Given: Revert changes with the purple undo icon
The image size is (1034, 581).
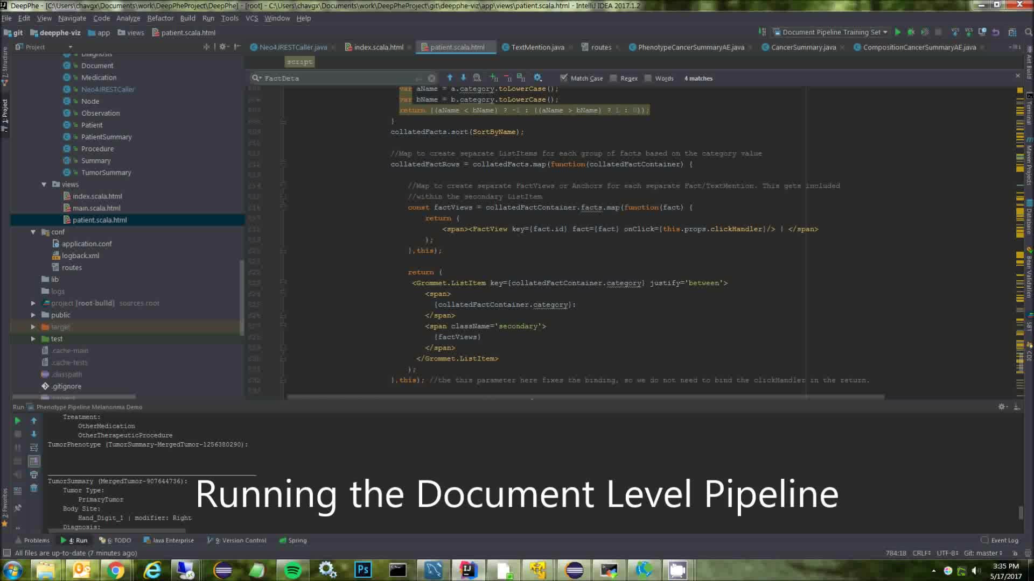Looking at the screenshot, I should tap(996, 32).
